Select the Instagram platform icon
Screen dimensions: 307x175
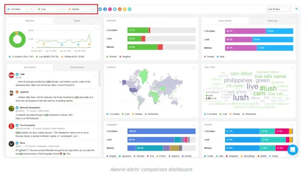110,9
